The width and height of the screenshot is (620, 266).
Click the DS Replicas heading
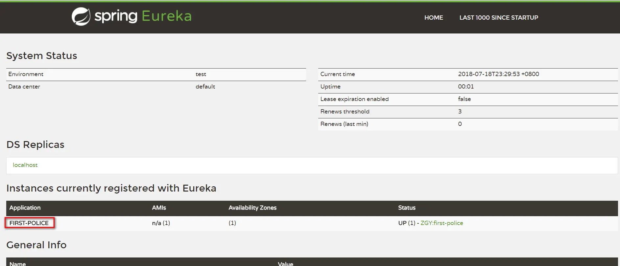(35, 145)
